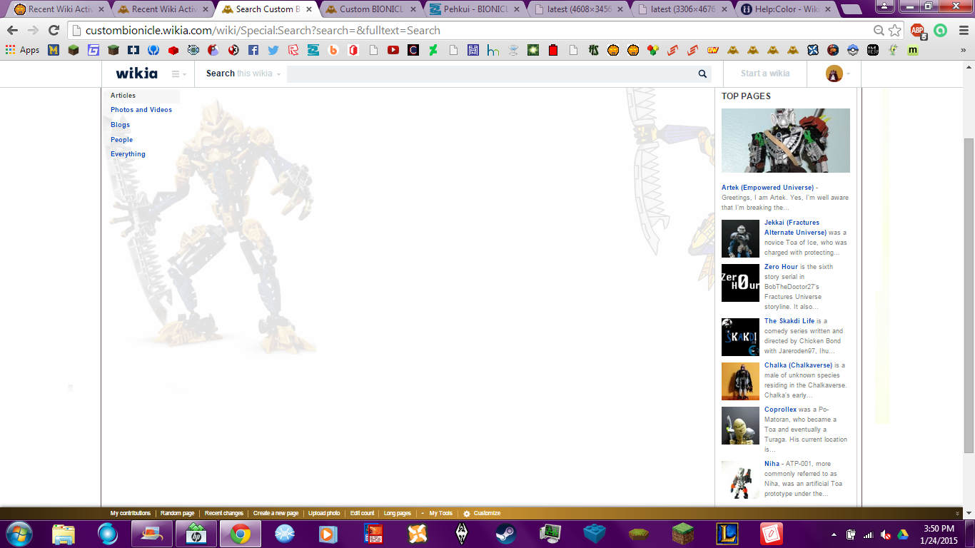Open the Adblock Plus extension

point(918,31)
